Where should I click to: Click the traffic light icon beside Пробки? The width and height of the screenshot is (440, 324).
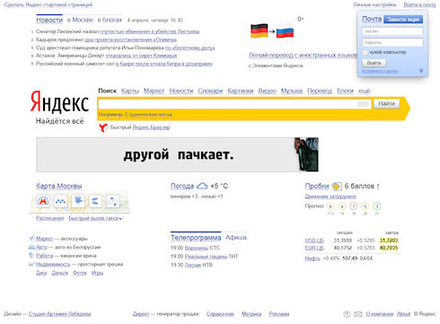tap(337, 186)
